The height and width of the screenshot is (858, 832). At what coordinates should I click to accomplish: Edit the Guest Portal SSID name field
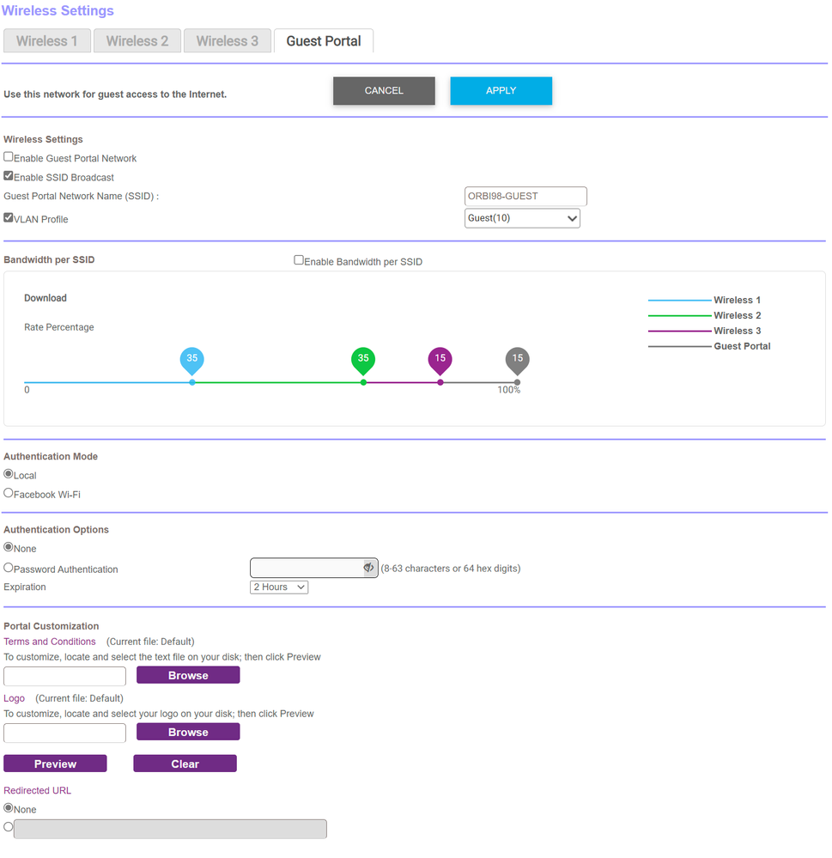point(525,197)
